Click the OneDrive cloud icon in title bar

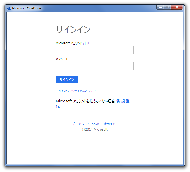tap(9, 8)
